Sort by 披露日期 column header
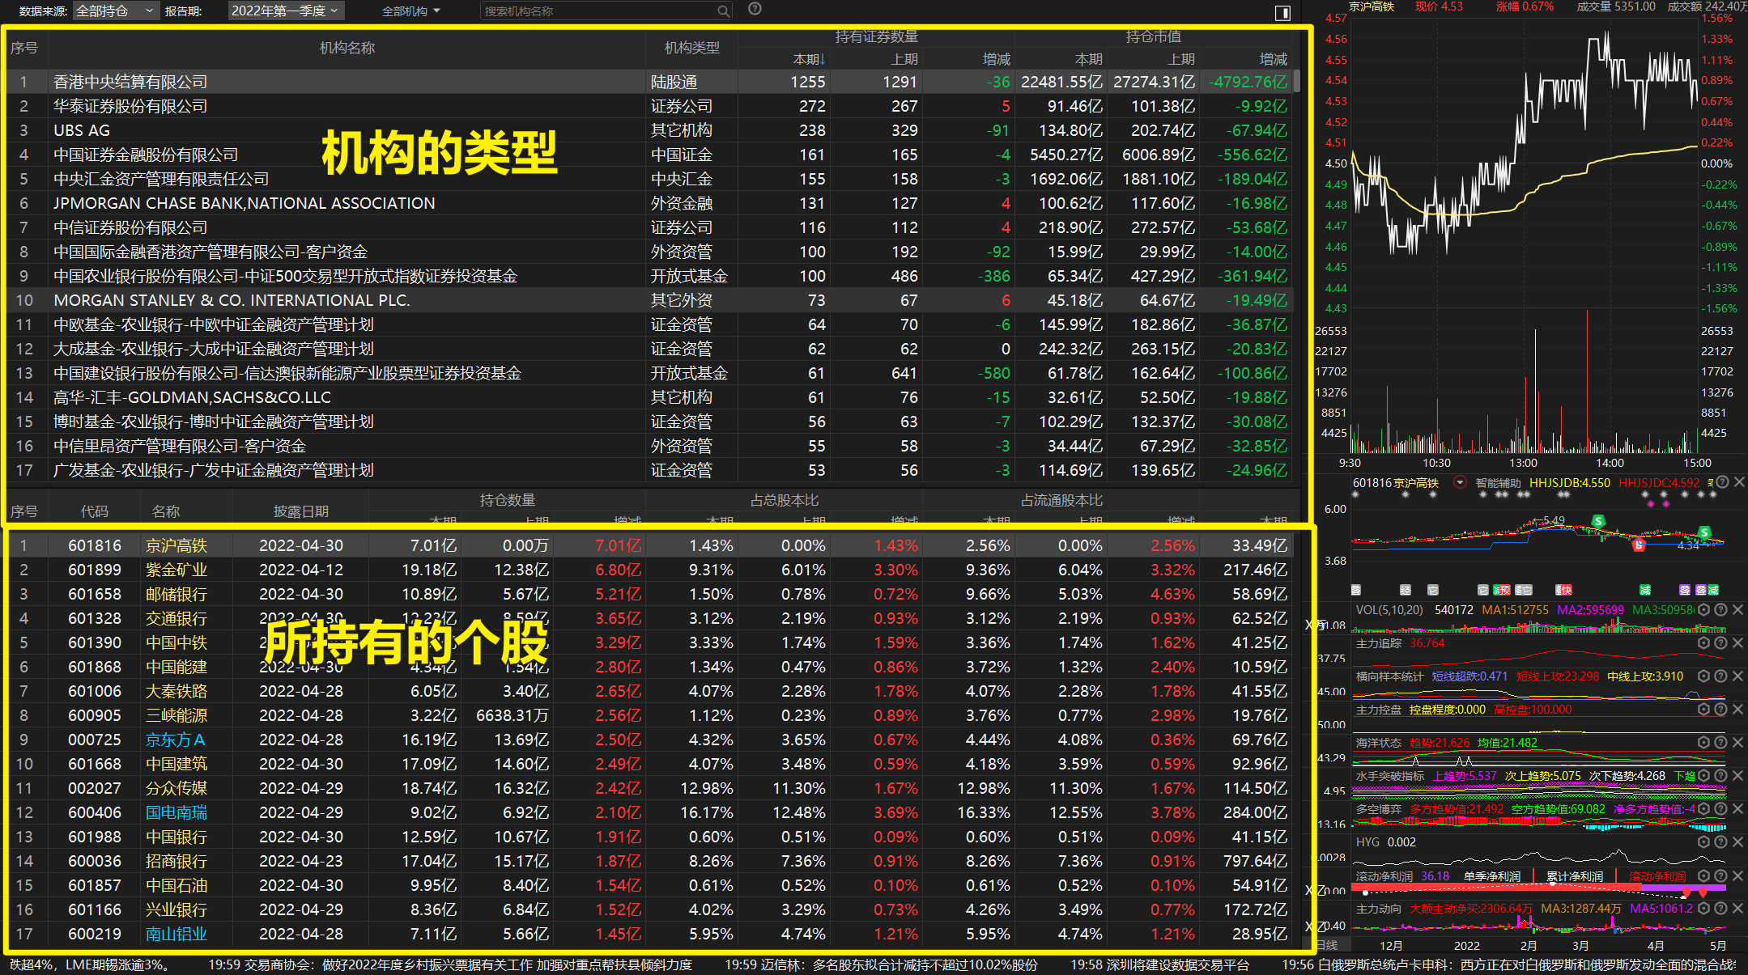The width and height of the screenshot is (1748, 975). point(301,511)
